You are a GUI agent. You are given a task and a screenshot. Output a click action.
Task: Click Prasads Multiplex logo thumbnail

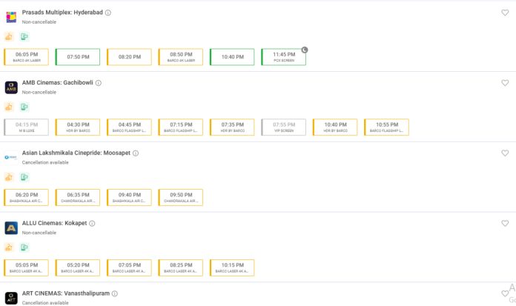pyautogui.click(x=11, y=17)
